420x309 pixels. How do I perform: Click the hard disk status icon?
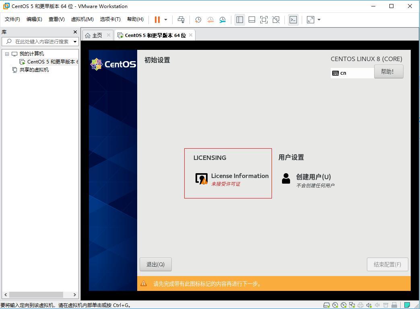click(x=326, y=304)
